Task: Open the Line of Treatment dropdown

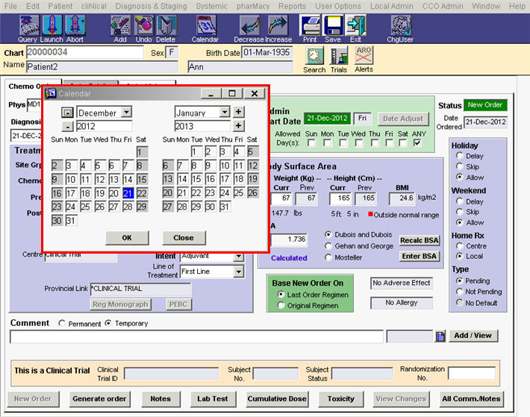Action: [238, 272]
